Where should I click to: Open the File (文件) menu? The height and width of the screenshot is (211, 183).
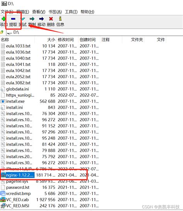point(7,12)
